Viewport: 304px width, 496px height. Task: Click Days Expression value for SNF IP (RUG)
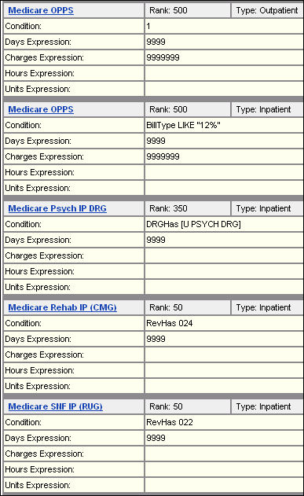(224, 438)
